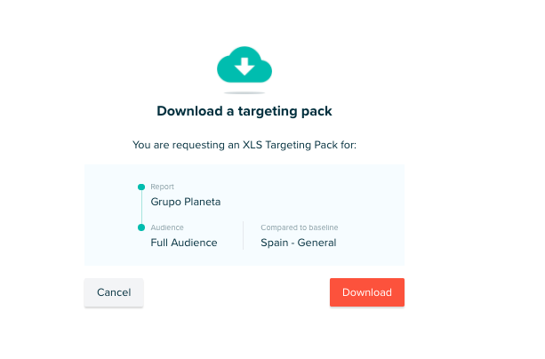This screenshot has width=545, height=359.
Task: Click the Compared to baseline label
Action: [x=300, y=227]
